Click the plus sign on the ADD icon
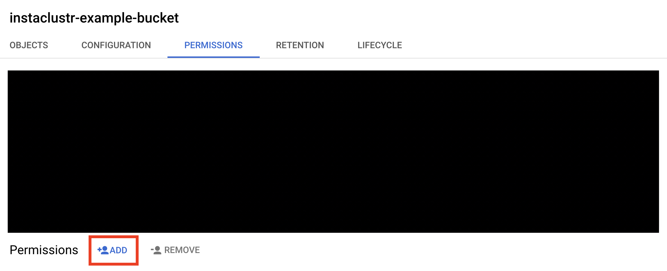 [99, 250]
